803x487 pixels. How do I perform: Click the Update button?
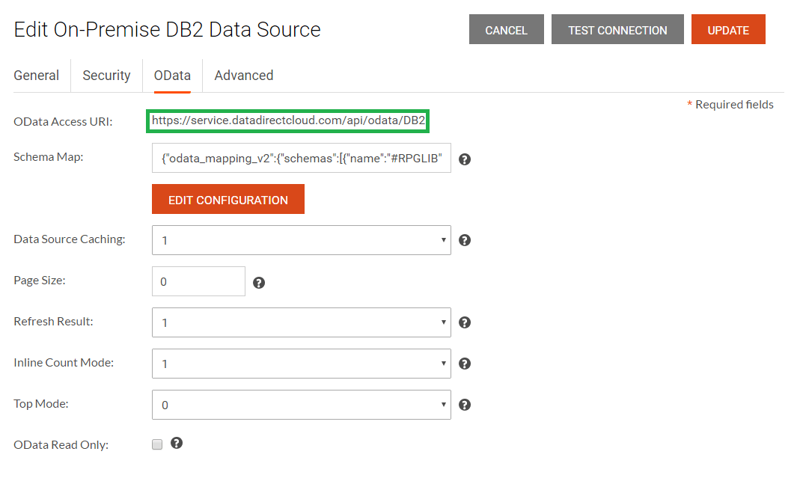728,30
